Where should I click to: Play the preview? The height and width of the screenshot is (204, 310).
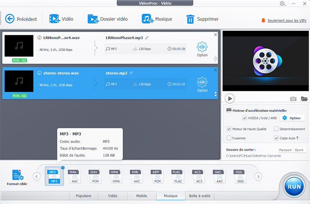pyautogui.click(x=230, y=99)
